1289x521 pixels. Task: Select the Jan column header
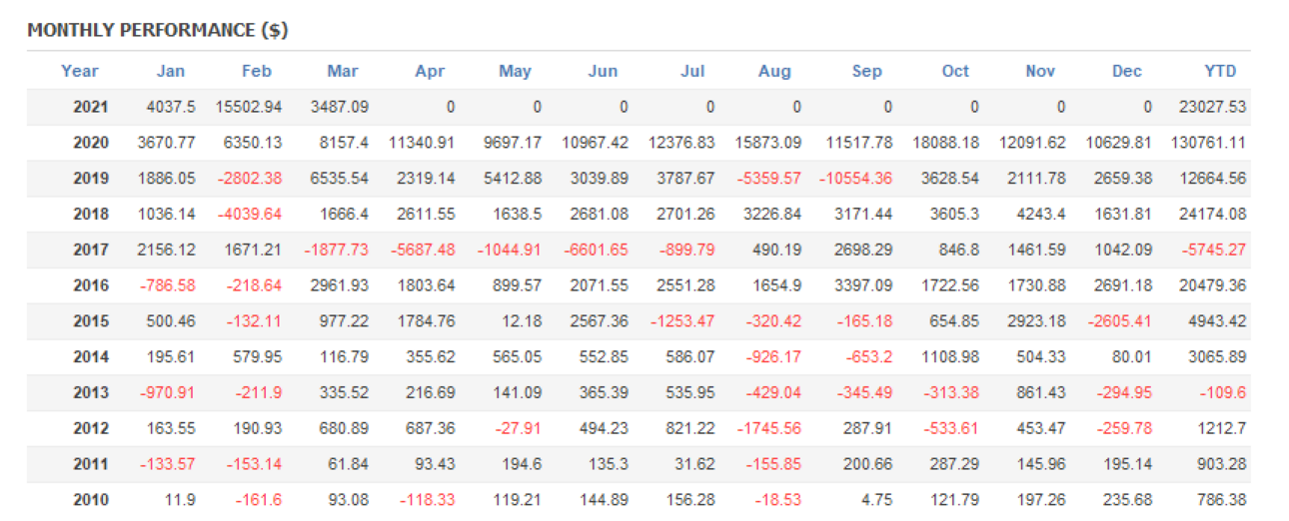pos(171,71)
